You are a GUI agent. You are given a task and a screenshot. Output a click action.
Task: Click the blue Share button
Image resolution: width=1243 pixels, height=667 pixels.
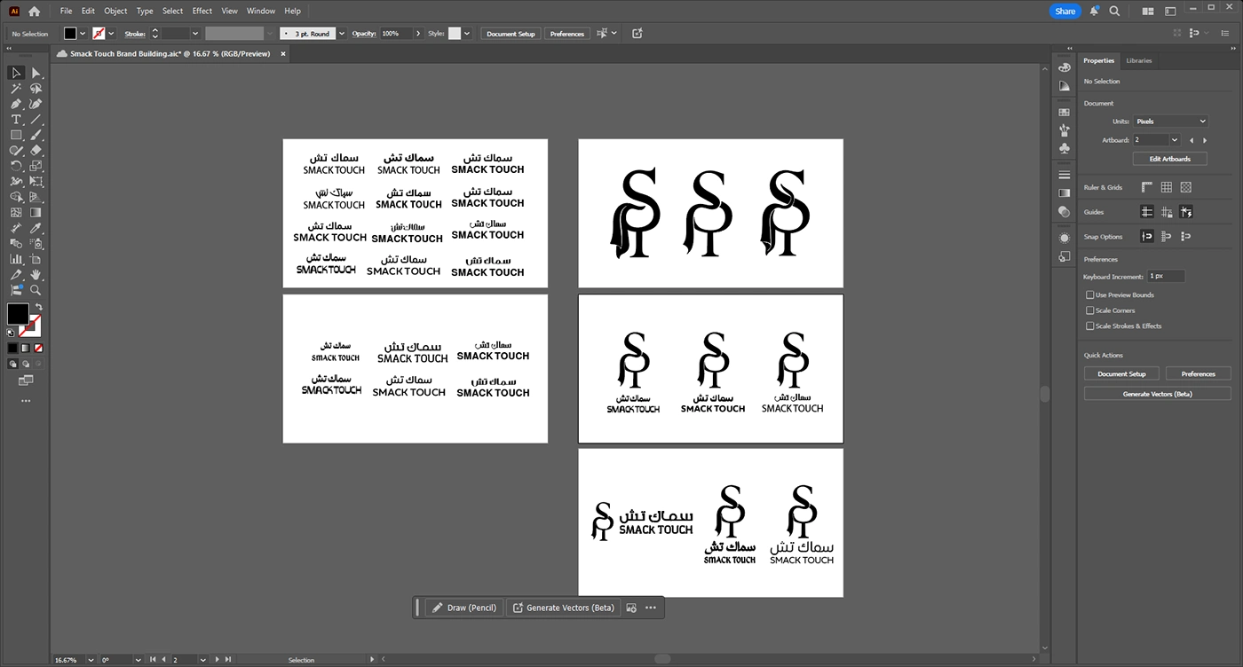point(1065,12)
